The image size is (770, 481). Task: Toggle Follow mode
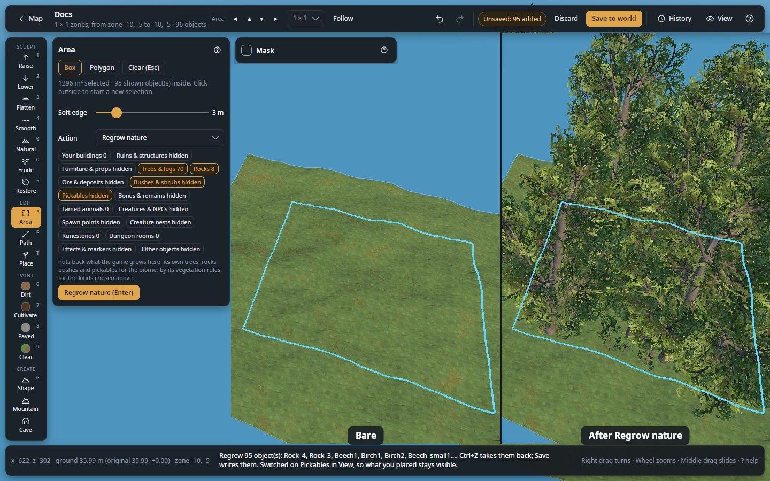tap(343, 19)
